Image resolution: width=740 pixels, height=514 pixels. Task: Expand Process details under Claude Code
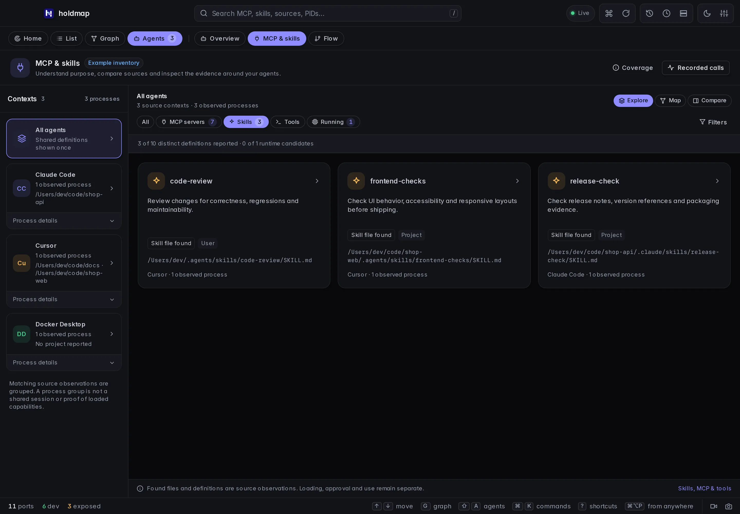pos(64,221)
